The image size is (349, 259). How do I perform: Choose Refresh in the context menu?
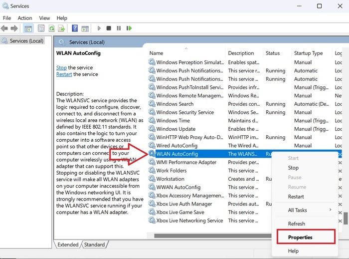pyautogui.click(x=297, y=224)
